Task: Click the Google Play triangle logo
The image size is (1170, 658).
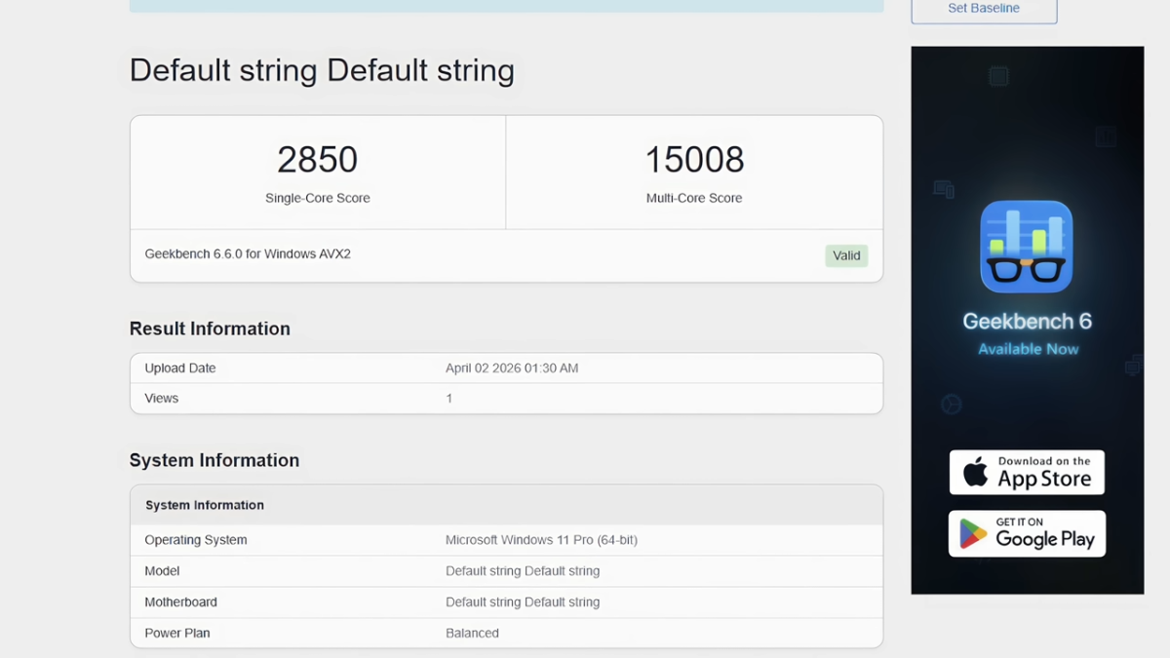Action: [x=973, y=534]
